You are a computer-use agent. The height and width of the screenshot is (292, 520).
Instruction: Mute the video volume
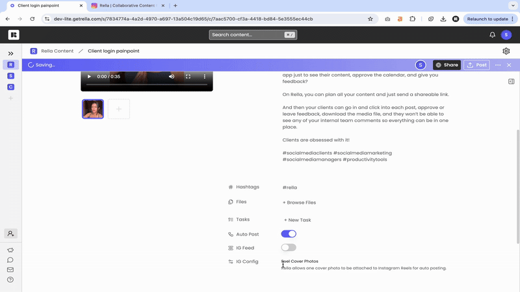pyautogui.click(x=172, y=77)
